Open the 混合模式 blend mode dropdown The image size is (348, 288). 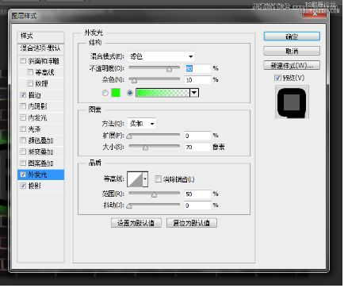pos(161,56)
